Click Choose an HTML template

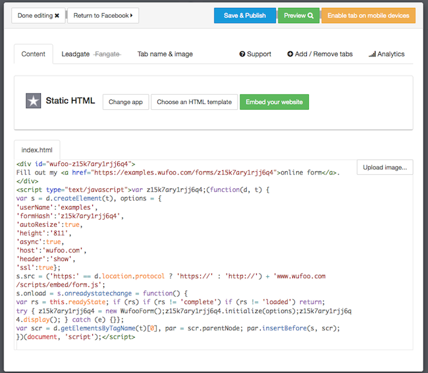(x=194, y=102)
